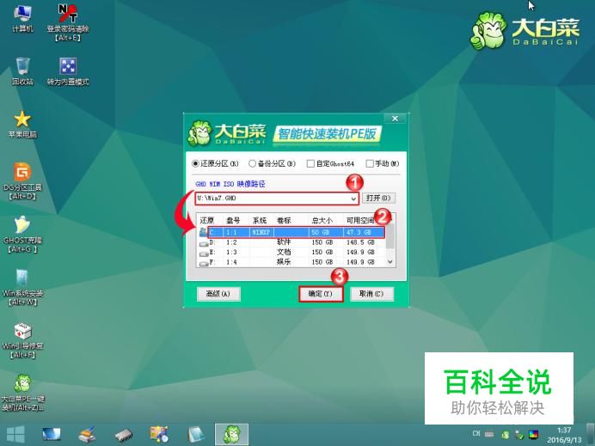
Task: Click the memory chip taskbar icon
Action: [123, 435]
